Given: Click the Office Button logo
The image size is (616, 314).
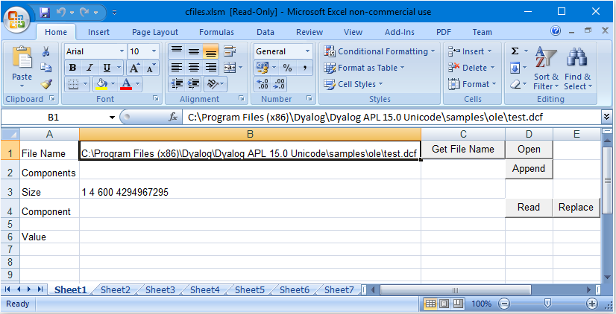Looking at the screenshot, I should 17,17.
